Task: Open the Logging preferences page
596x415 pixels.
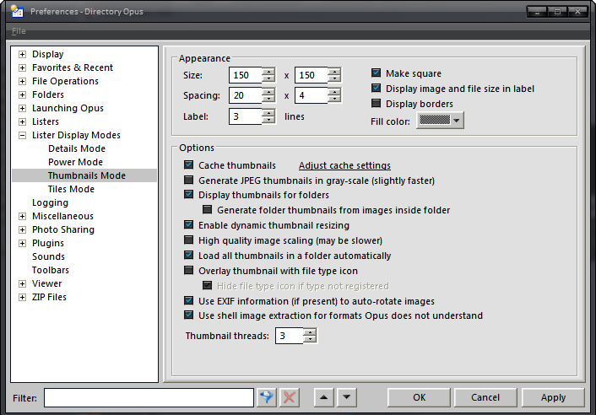Action: [50, 202]
